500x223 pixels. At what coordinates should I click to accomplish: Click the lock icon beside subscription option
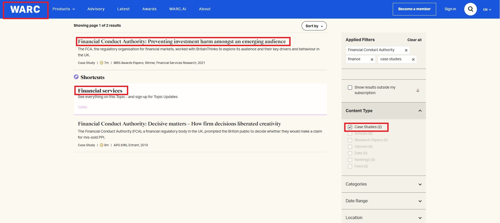pos(417,90)
